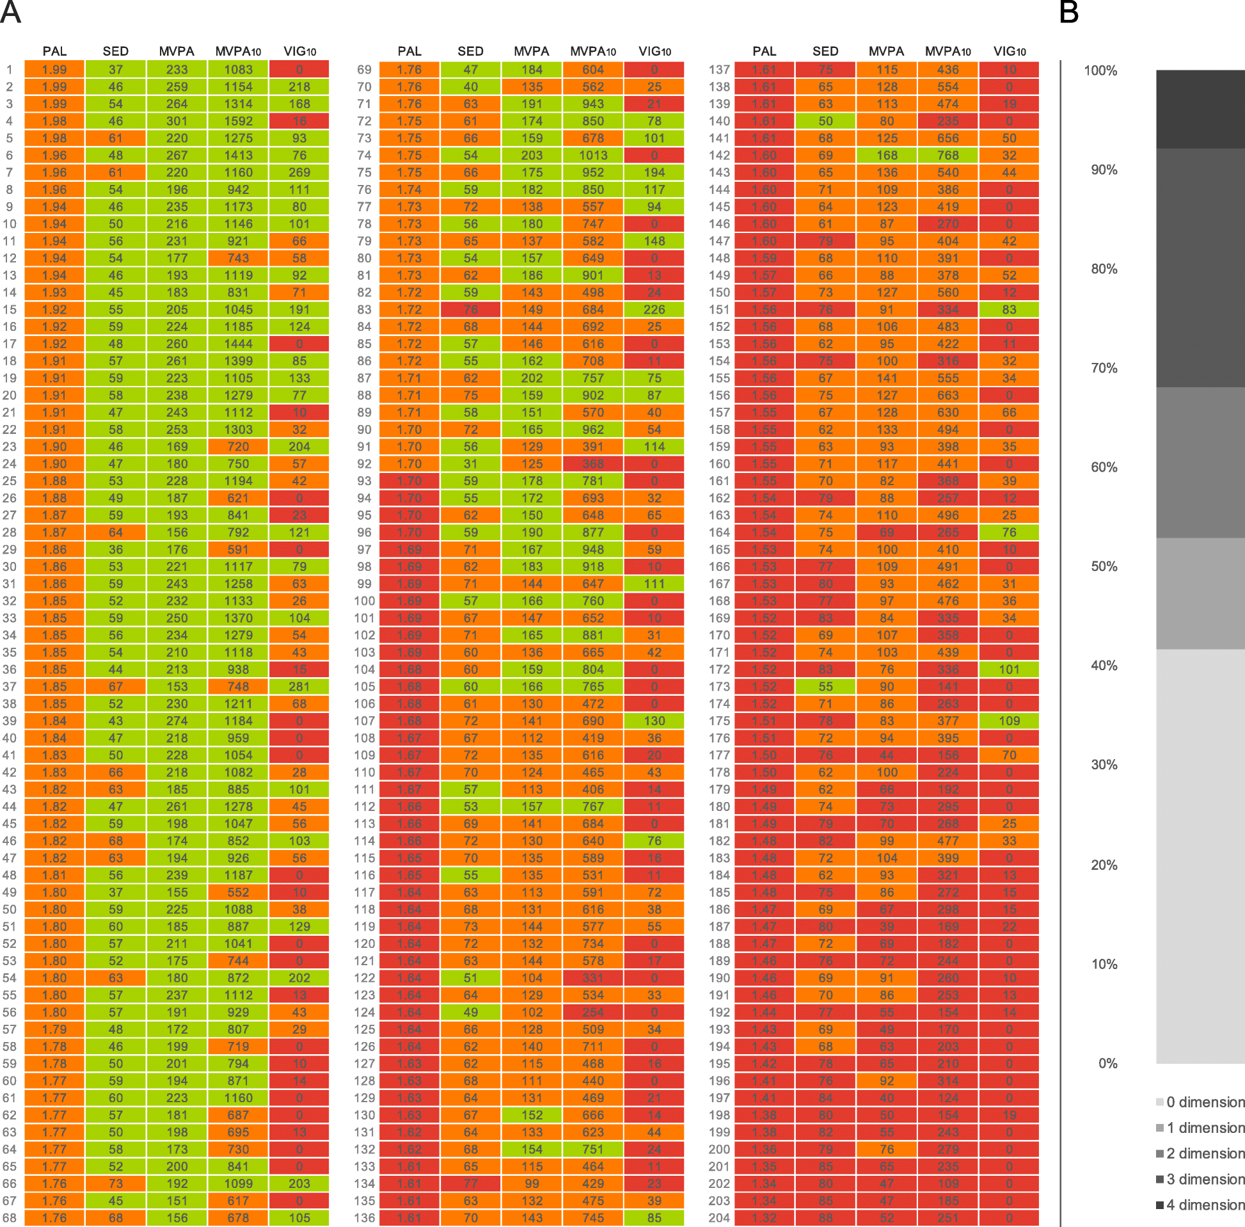Click row number 68
Image resolution: width=1245 pixels, height=1227 pixels.
pos(10,1218)
